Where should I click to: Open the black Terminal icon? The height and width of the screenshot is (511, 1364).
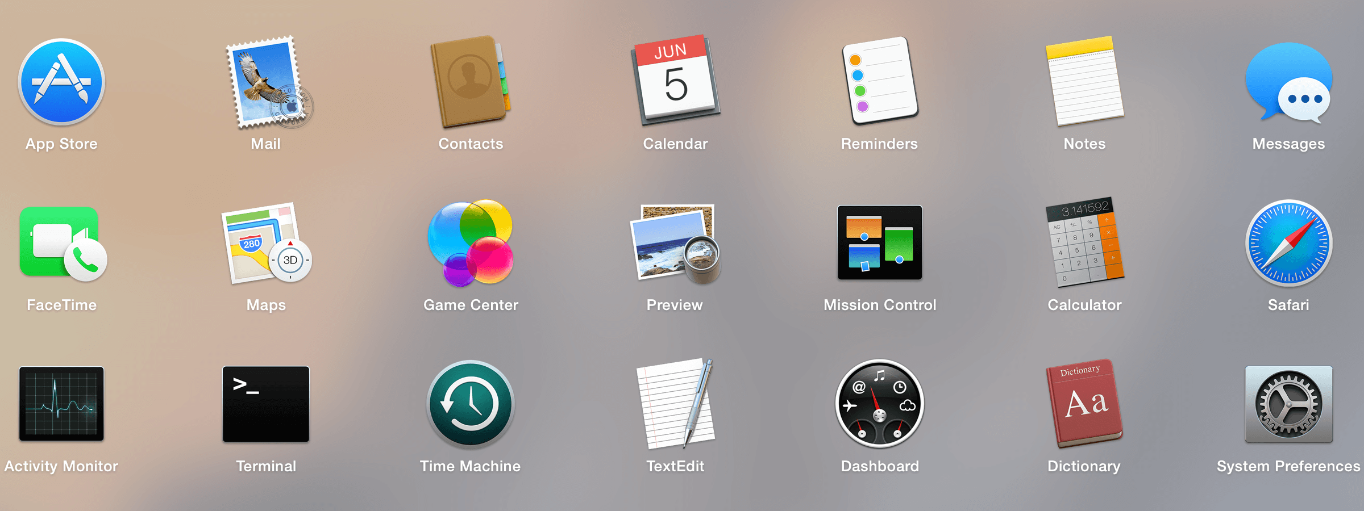point(266,404)
